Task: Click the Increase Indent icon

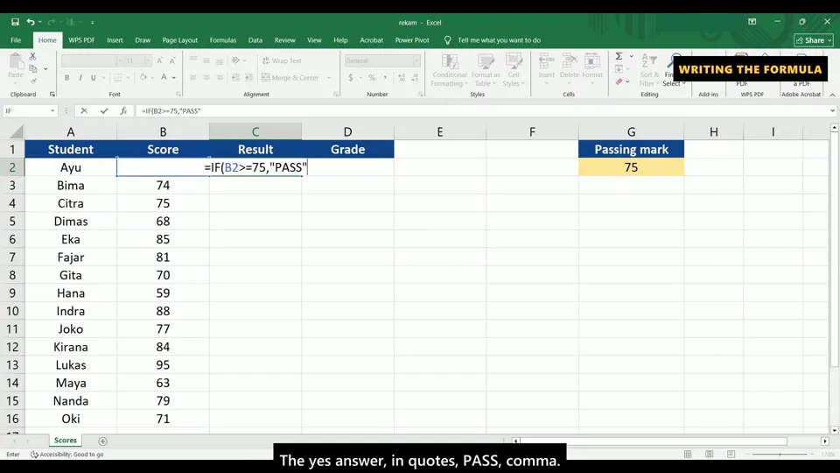Action: [248, 78]
